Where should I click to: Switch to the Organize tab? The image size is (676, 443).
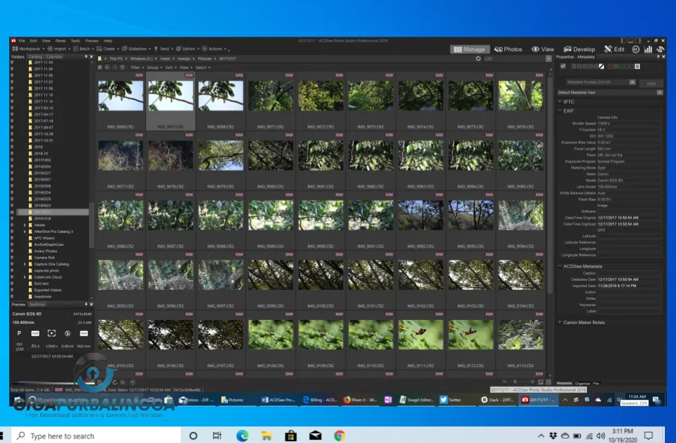(582, 383)
